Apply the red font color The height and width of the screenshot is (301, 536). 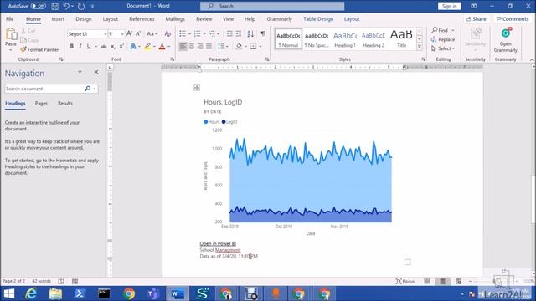pyautogui.click(x=162, y=47)
